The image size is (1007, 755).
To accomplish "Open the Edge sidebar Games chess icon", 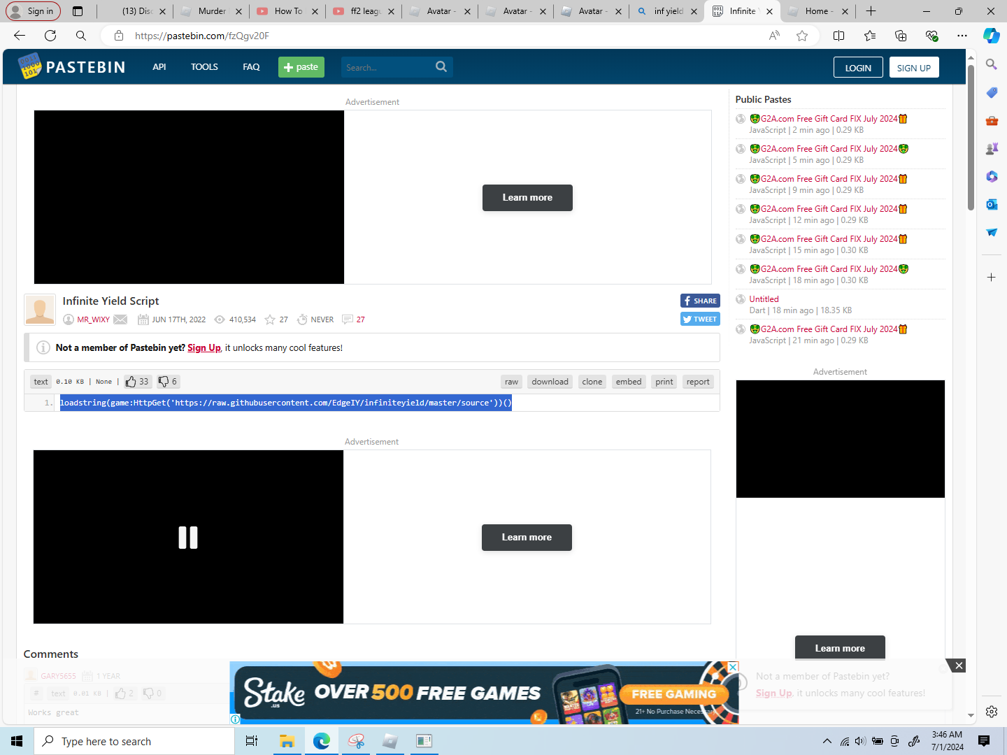I will pyautogui.click(x=992, y=148).
